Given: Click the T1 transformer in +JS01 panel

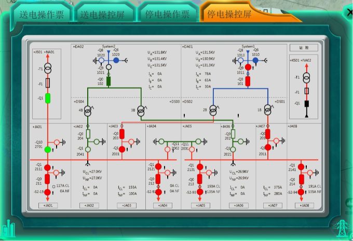Looking at the screenshot, I should (48, 69).
